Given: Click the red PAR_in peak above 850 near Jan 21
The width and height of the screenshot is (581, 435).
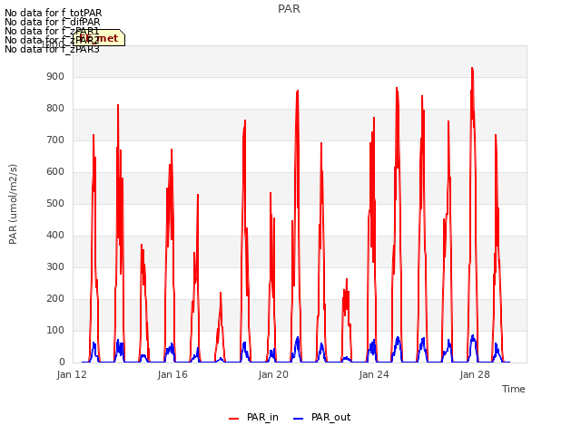Looking at the screenshot, I should pos(297,91).
